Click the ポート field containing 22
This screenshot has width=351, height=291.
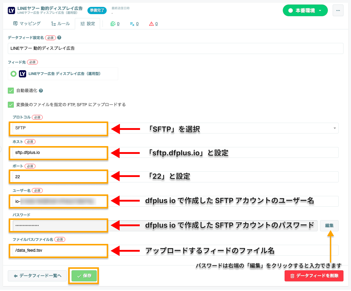(175, 177)
